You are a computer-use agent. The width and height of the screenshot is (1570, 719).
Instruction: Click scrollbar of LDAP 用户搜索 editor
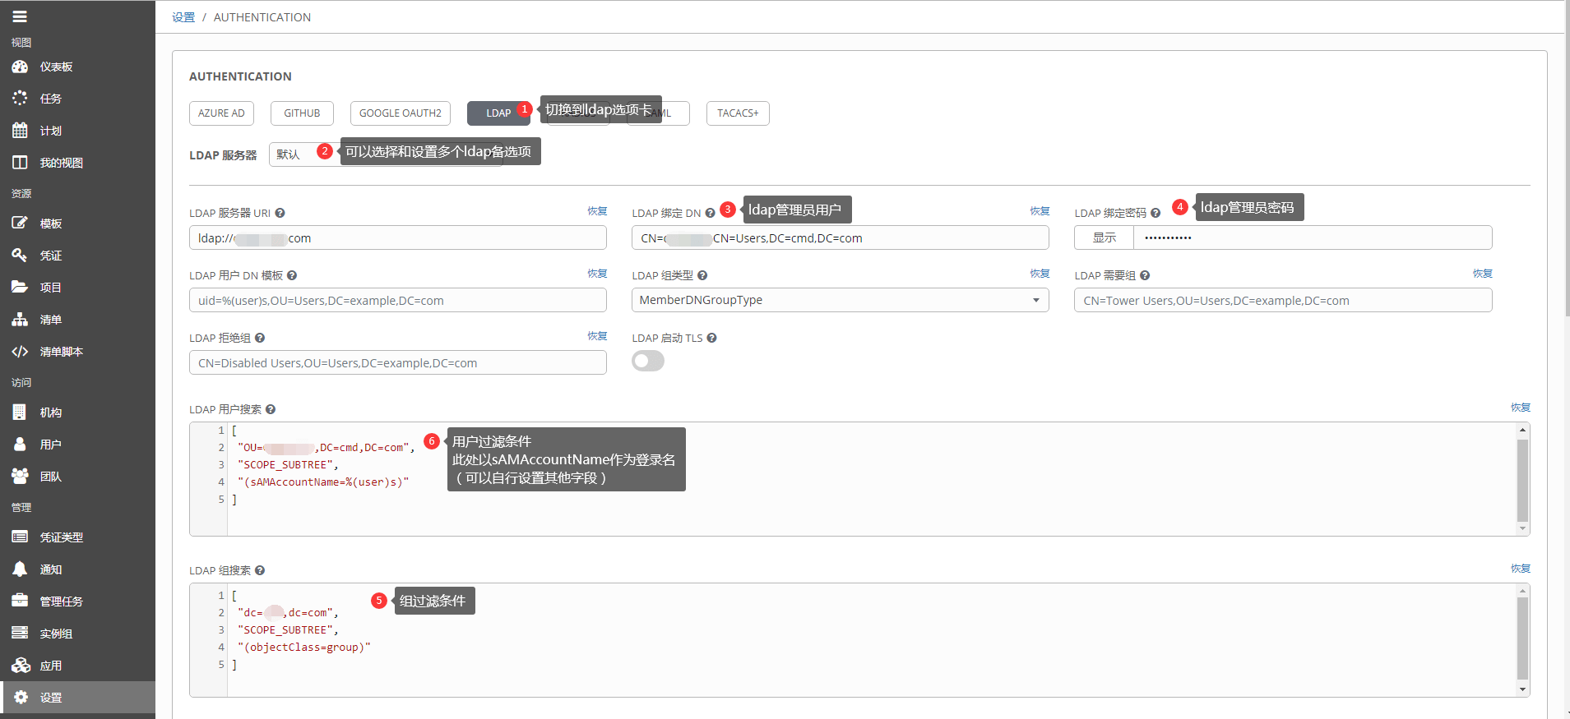click(x=1522, y=480)
